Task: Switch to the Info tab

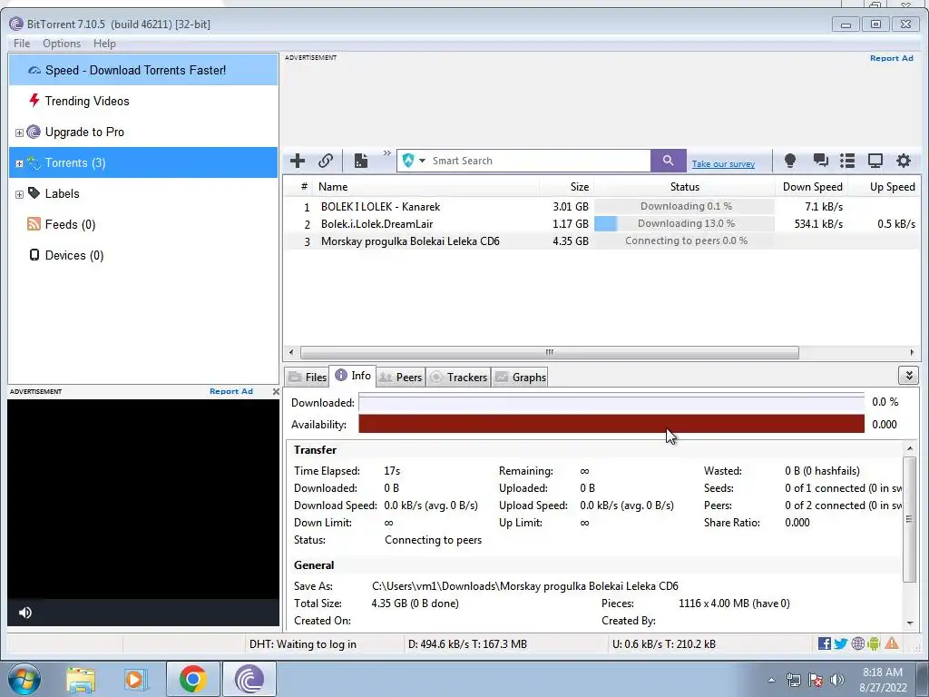Action: [353, 376]
